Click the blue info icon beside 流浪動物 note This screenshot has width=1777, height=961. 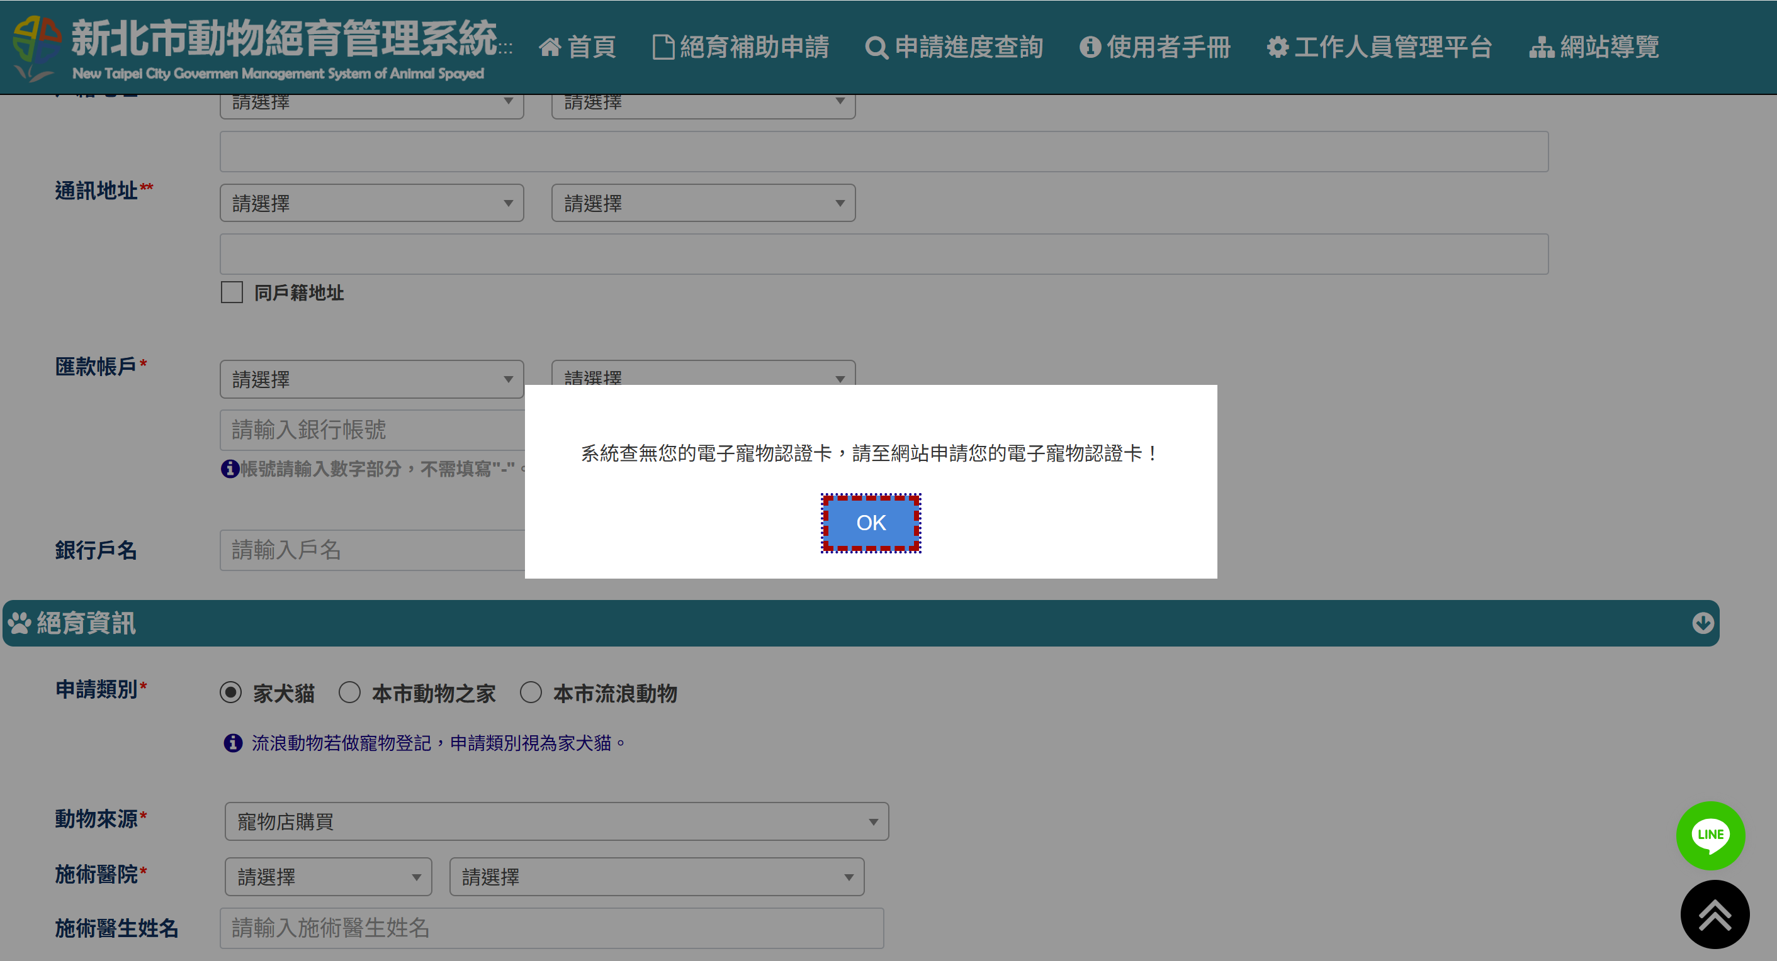(x=233, y=743)
